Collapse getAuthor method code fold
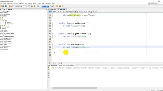Image resolution: width=163 pixels, height=91 pixels. pos(52,22)
